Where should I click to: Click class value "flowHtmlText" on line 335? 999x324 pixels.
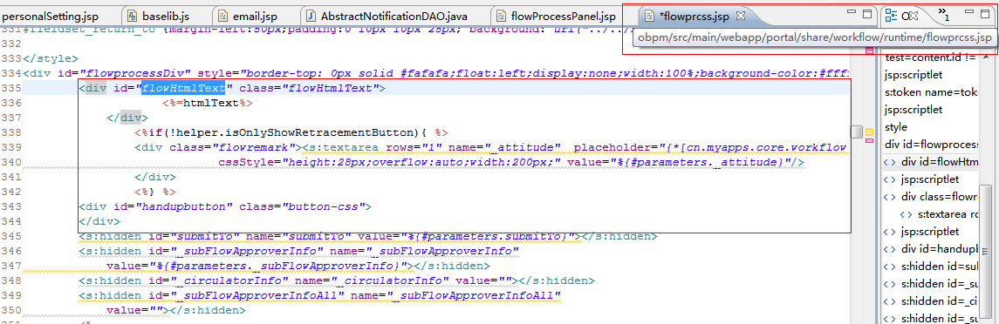click(x=330, y=88)
